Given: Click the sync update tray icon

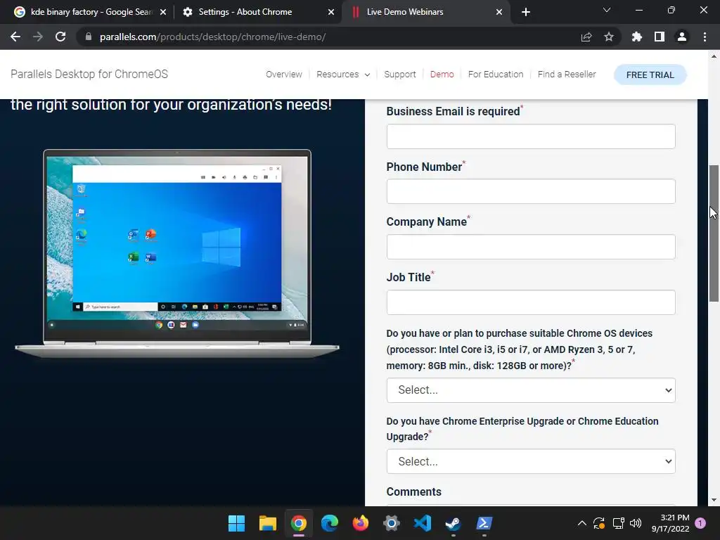Looking at the screenshot, I should [x=599, y=523].
